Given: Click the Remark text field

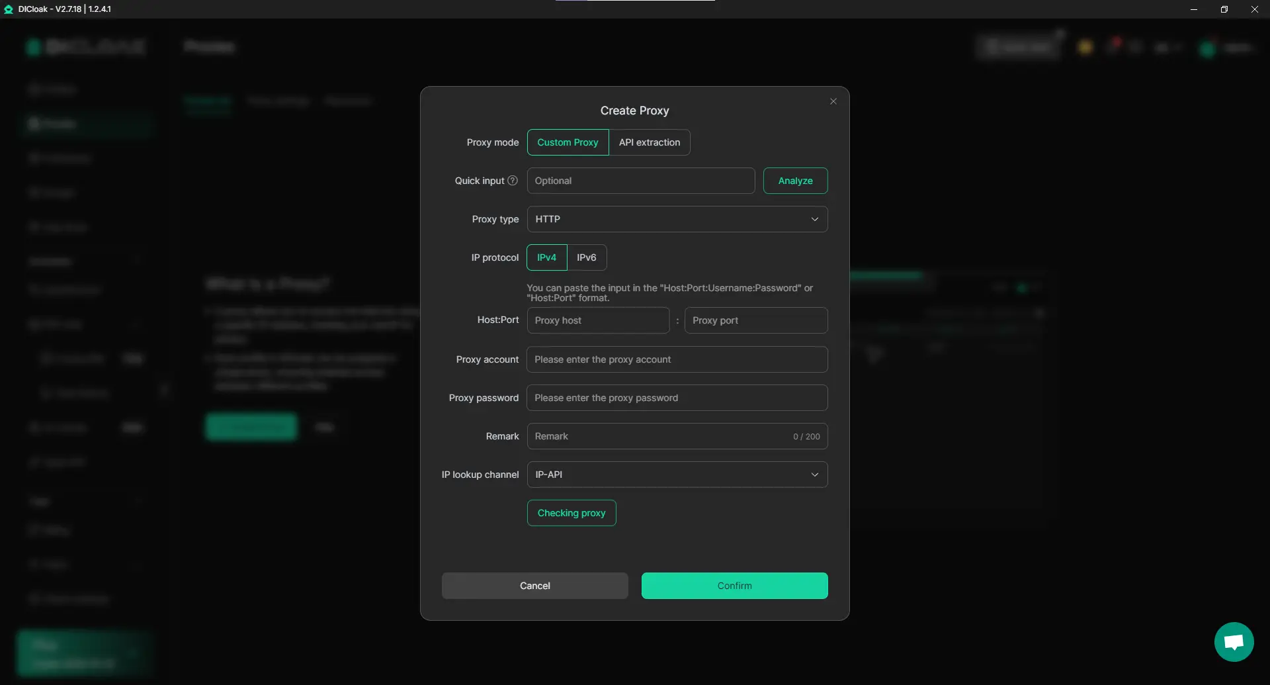Looking at the screenshot, I should pos(658,436).
